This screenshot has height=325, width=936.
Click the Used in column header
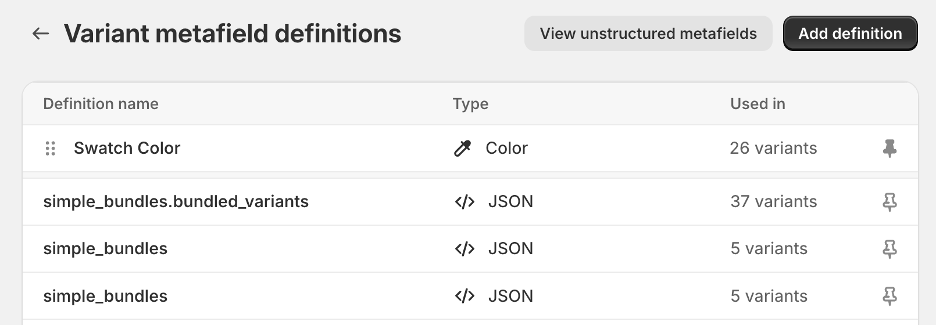(757, 104)
